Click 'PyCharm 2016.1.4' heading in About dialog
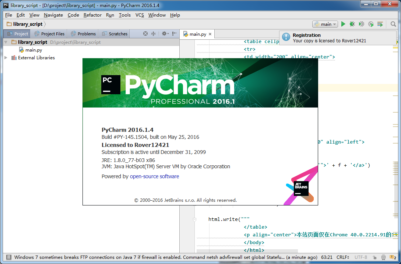The height and width of the screenshot is (264, 401). pyautogui.click(x=128, y=130)
